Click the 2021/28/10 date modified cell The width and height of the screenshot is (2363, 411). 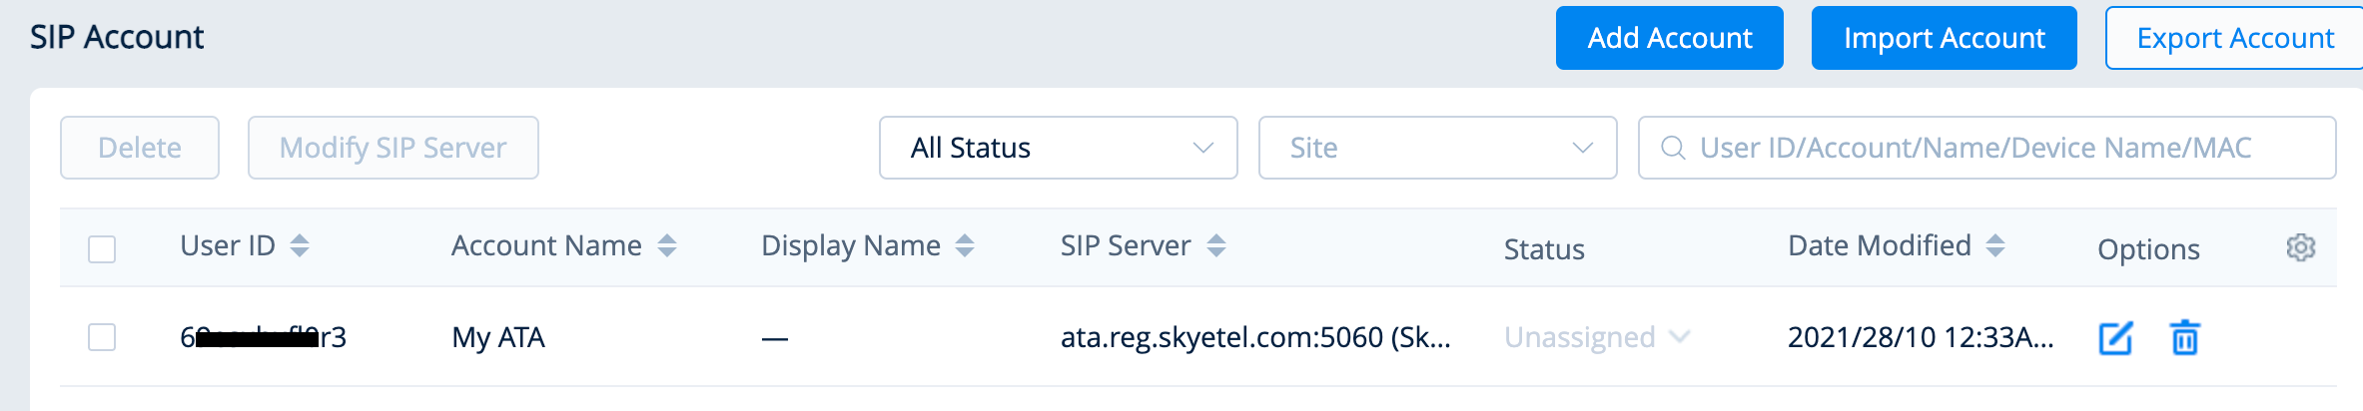(x=1921, y=337)
